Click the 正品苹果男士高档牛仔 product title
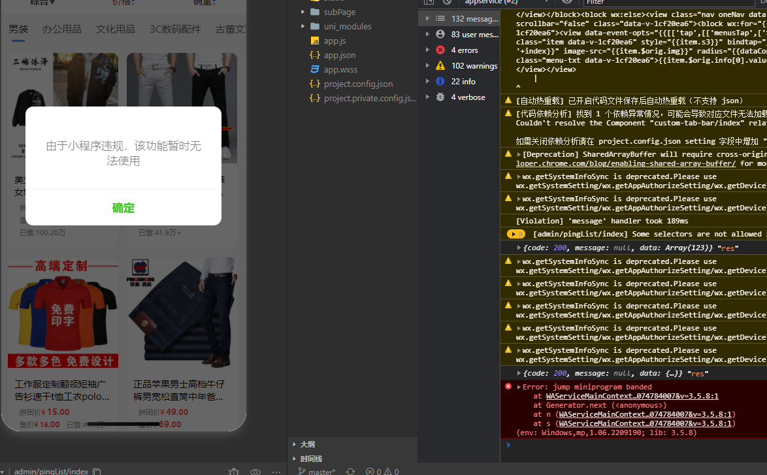The height and width of the screenshot is (475, 767). [179, 390]
